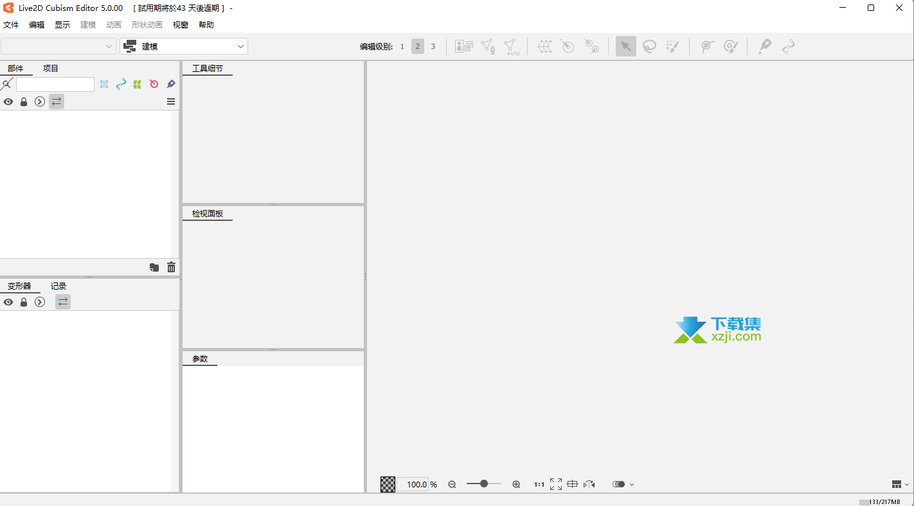This screenshot has width=914, height=506.
Task: Open the 文件 menu
Action: coord(11,25)
